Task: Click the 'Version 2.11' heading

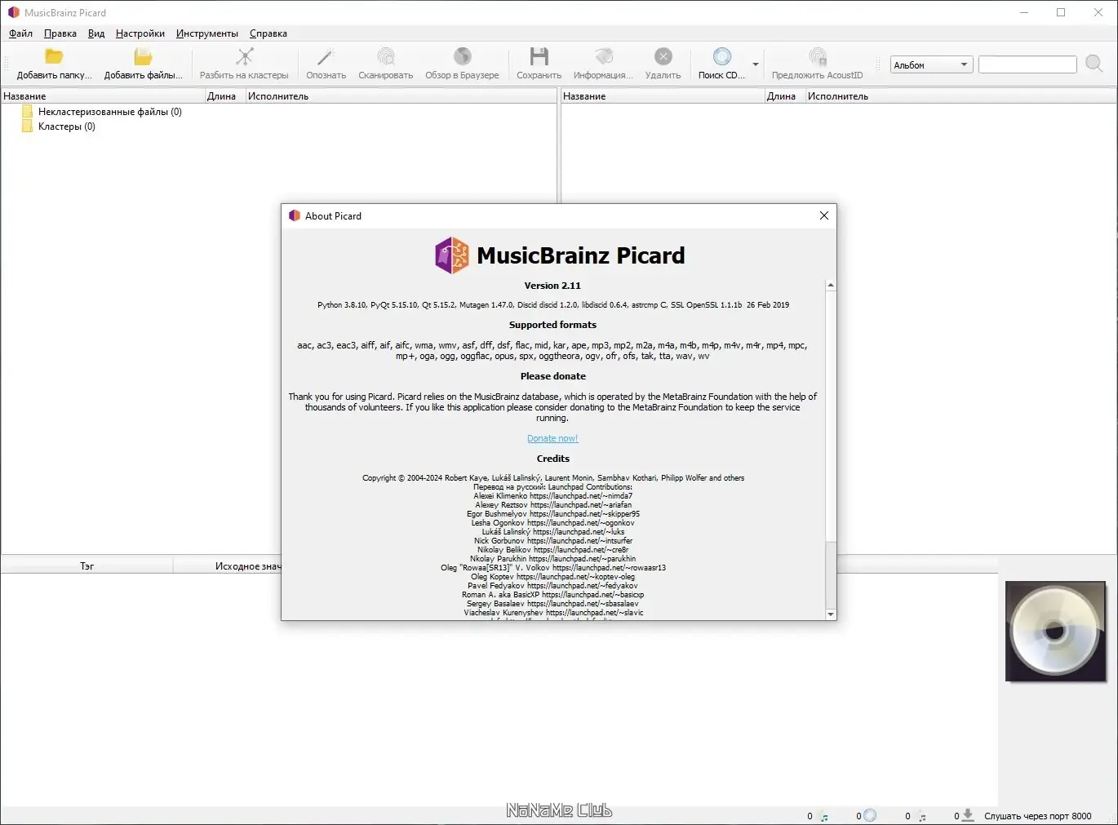Action: click(552, 286)
